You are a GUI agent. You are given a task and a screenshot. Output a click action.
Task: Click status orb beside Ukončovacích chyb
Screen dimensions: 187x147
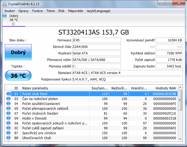pyautogui.click(x=8, y=138)
